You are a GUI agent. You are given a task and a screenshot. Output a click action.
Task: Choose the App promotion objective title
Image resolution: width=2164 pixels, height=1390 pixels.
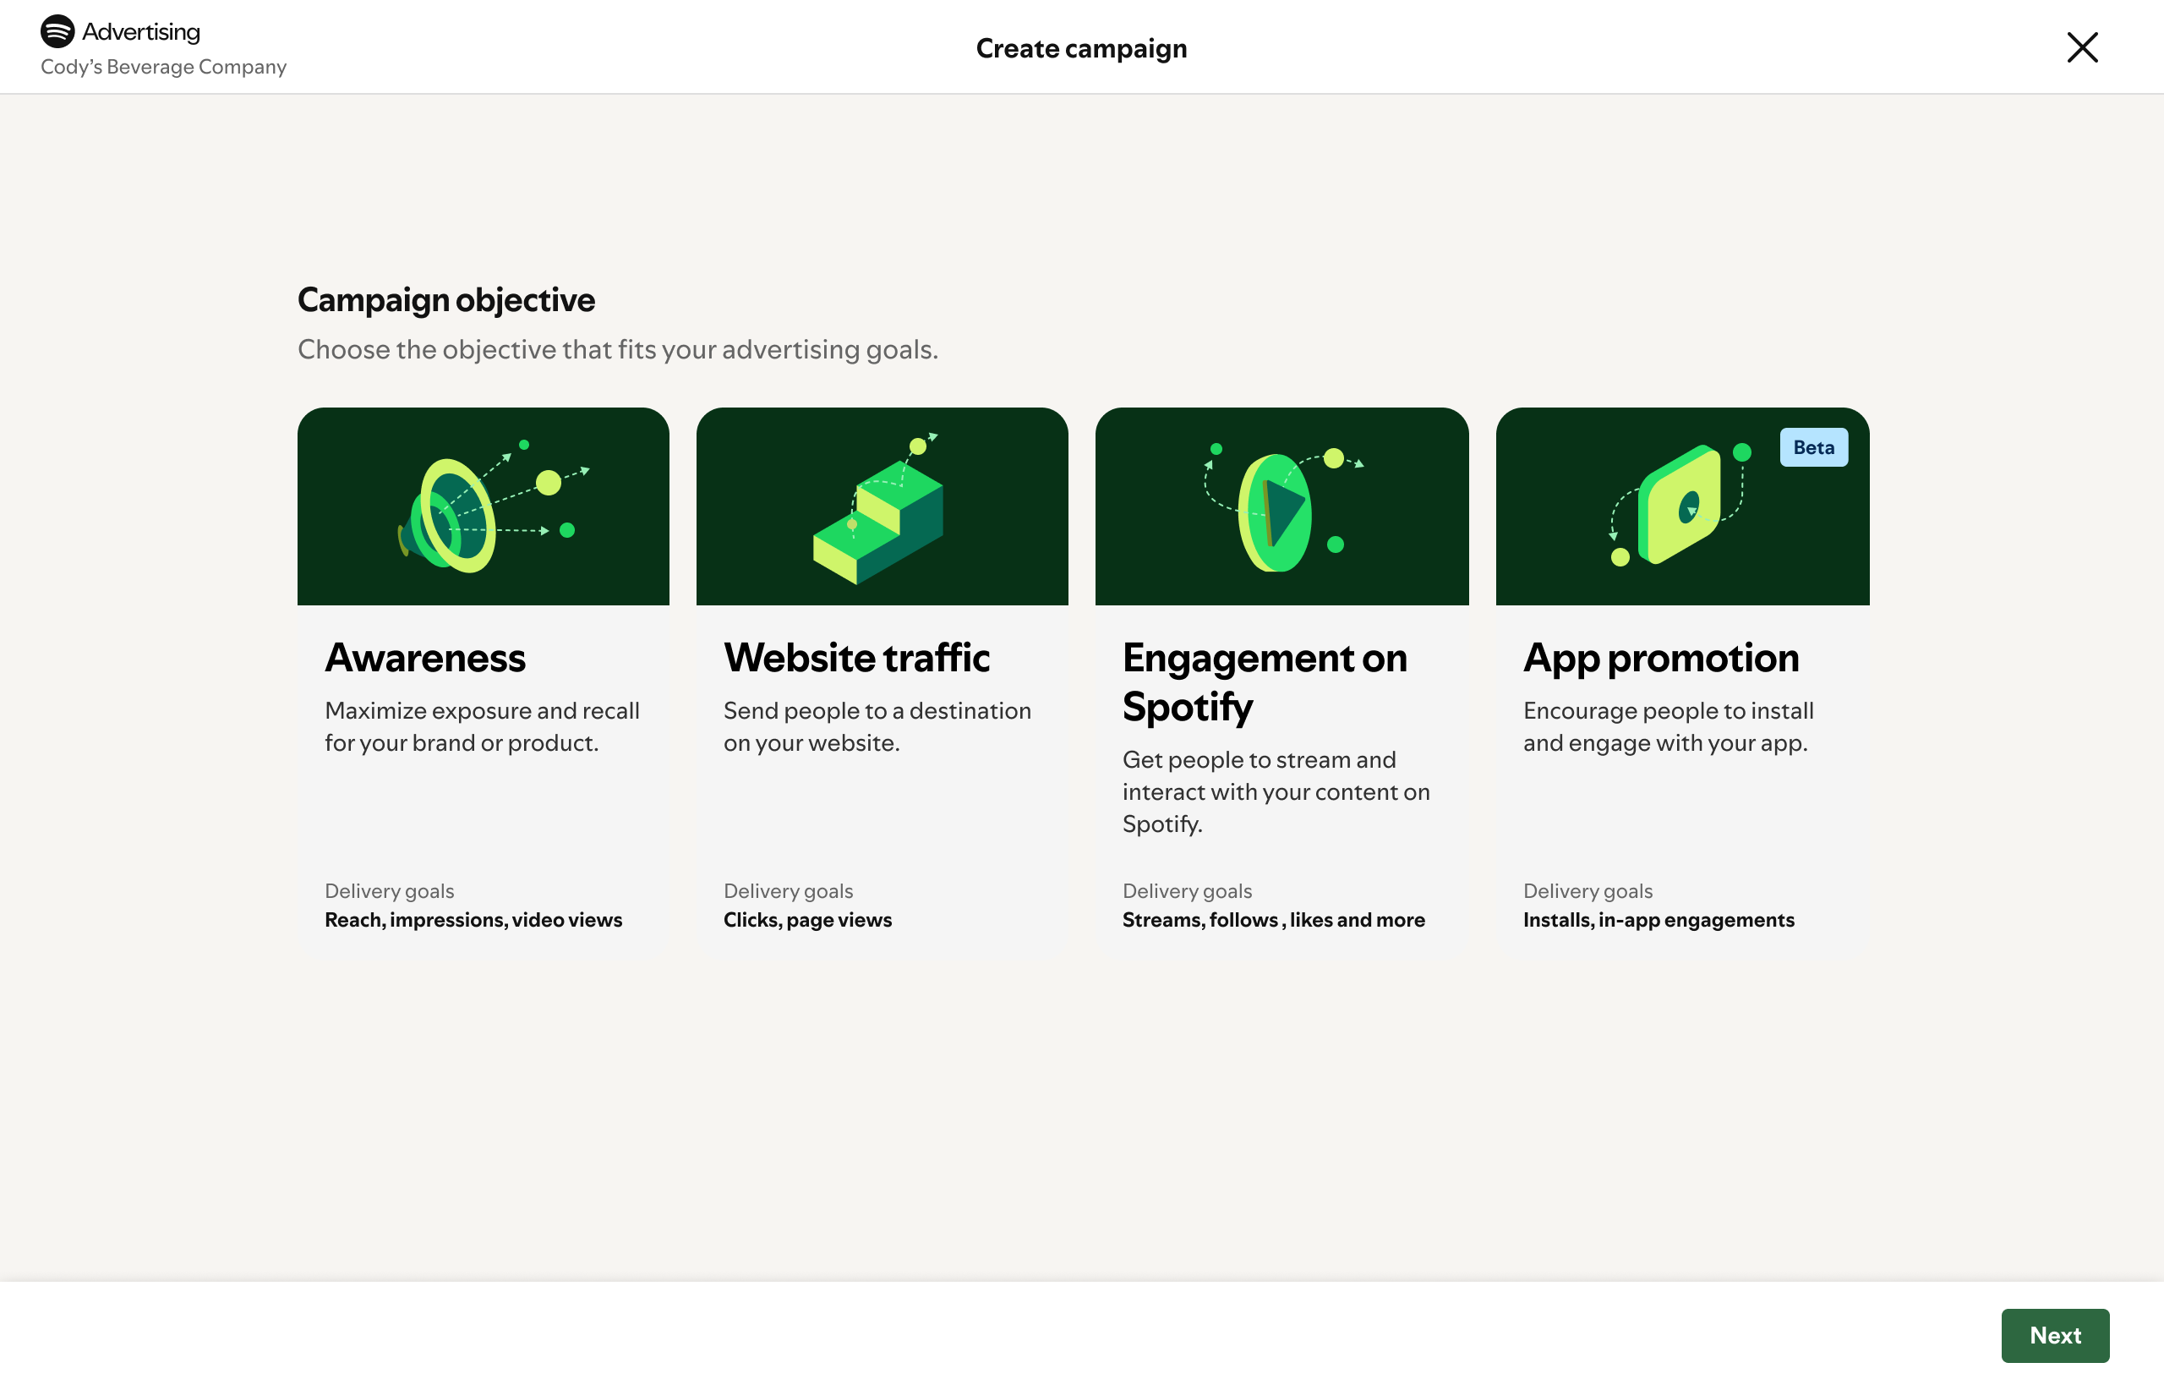1661,658
